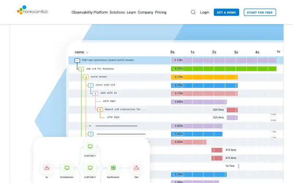Select the POST/api/questions/{questionId}/answer row
This screenshot has height=183, width=293.
tap(176, 60)
